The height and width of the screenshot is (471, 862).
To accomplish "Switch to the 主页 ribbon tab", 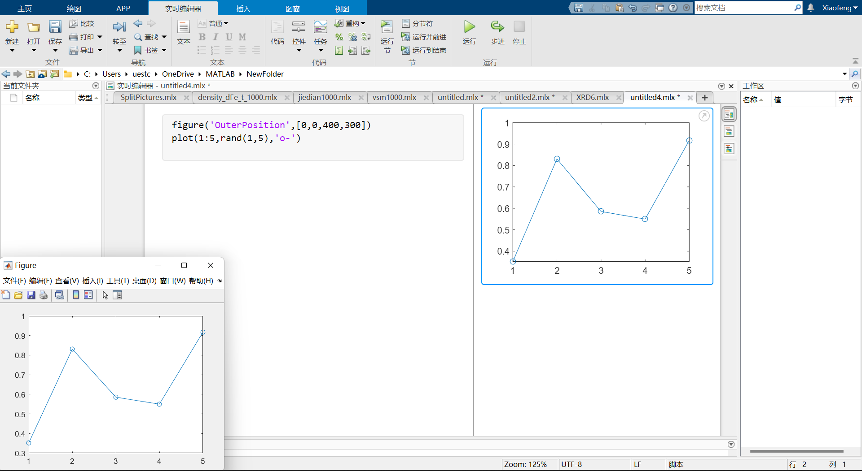I will [x=25, y=9].
